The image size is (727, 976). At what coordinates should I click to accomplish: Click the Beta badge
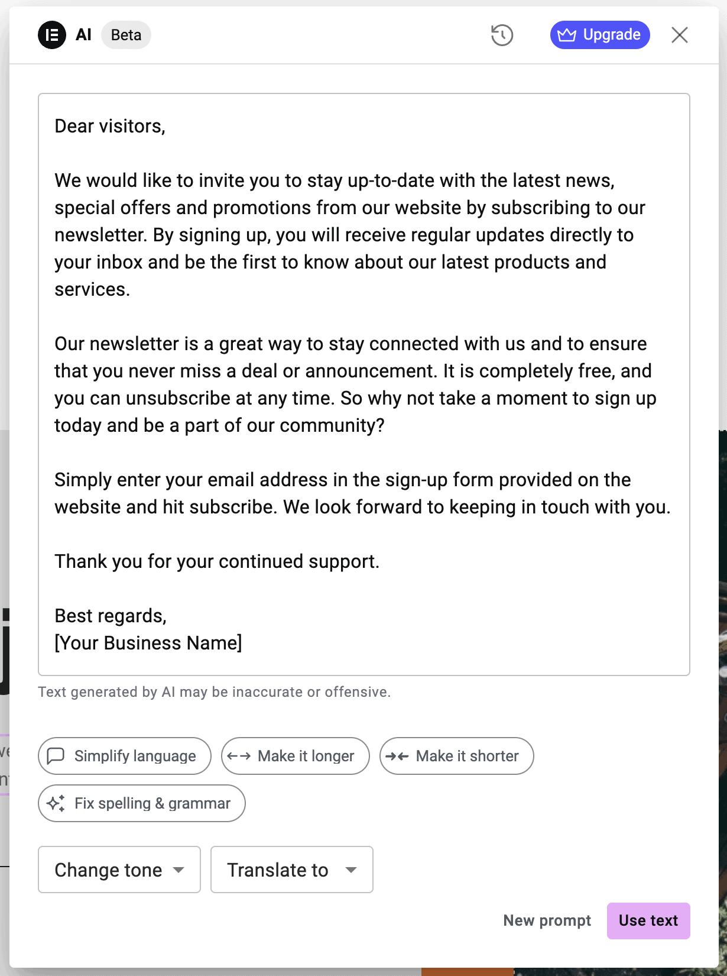point(126,35)
